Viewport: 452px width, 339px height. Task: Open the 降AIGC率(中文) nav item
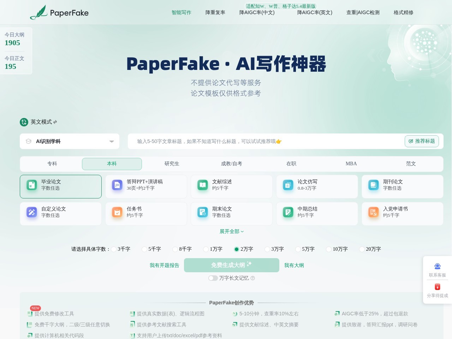[x=257, y=12]
